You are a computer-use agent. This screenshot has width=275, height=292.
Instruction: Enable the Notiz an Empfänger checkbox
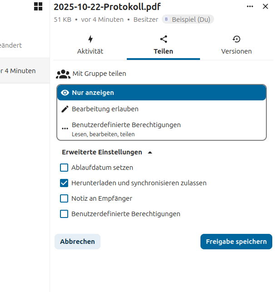click(64, 198)
